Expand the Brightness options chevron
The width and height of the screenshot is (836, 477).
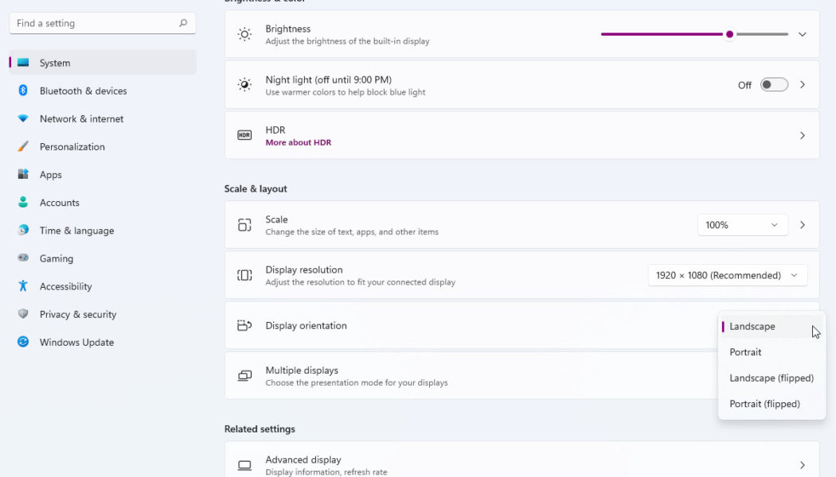pyautogui.click(x=802, y=34)
